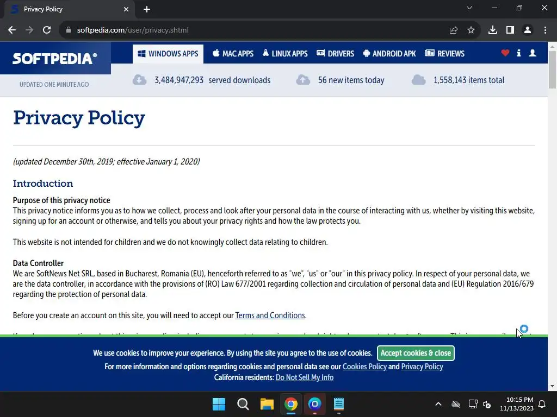Click the 'Data Controller' subheading

pos(38,263)
